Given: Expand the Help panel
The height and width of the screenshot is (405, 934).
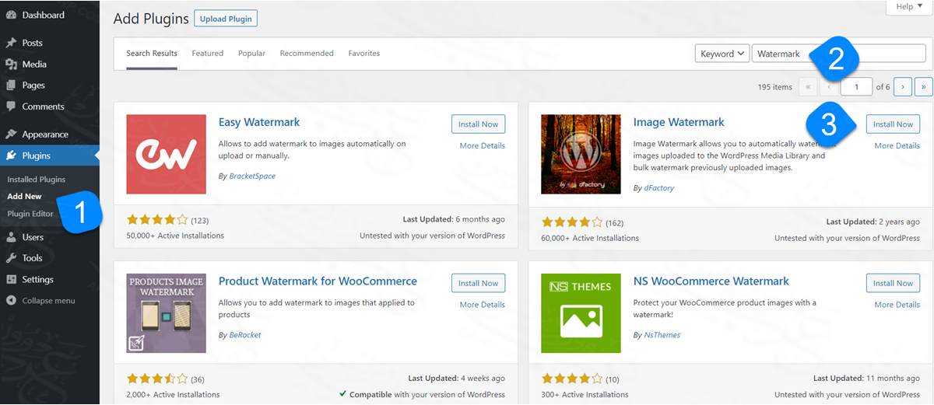Looking at the screenshot, I should pyautogui.click(x=909, y=6).
